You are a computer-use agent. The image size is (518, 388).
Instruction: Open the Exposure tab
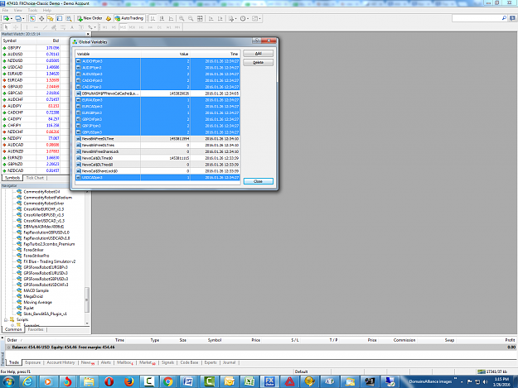click(x=32, y=362)
